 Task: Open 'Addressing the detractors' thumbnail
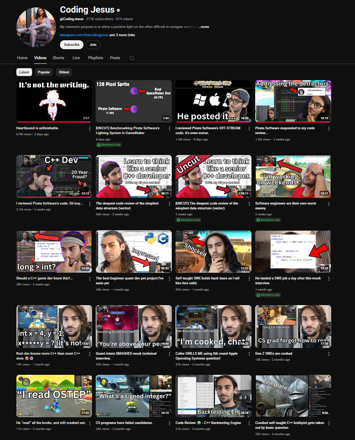293,101
